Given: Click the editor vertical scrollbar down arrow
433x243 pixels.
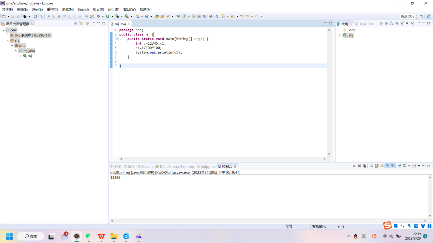Looking at the screenshot, I should (329, 154).
